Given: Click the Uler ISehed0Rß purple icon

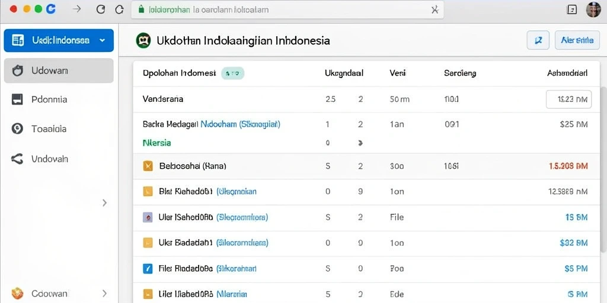Looking at the screenshot, I should pos(148,217).
